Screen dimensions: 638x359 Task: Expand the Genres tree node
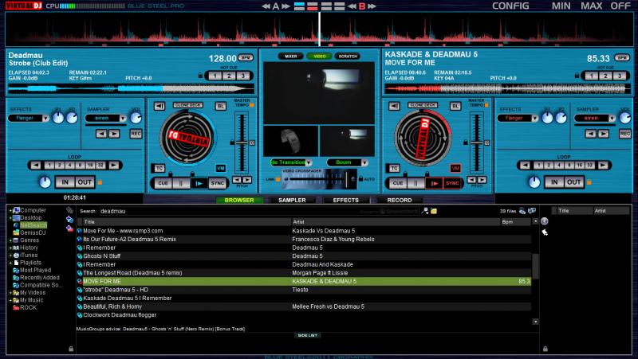(x=10, y=240)
